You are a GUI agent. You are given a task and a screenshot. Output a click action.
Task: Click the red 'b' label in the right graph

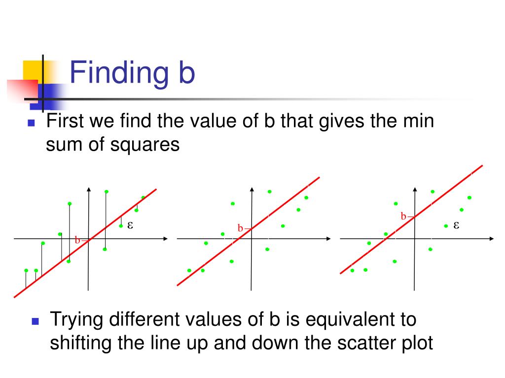pyautogui.click(x=403, y=216)
